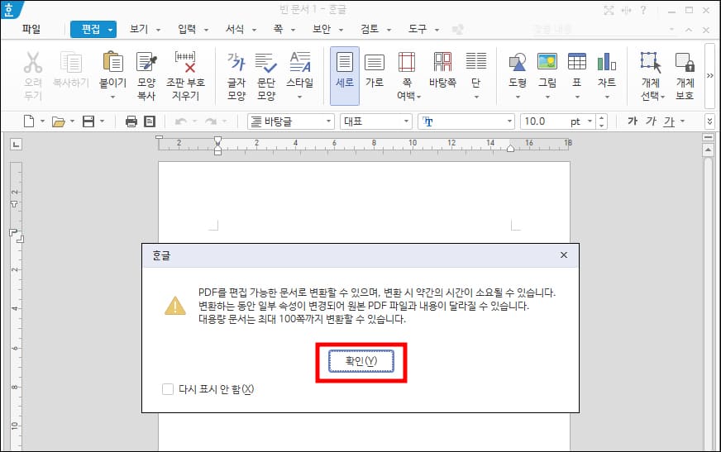This screenshot has height=452, width=721.
Task: Expand the underline style dropdown arrow
Action: (x=682, y=121)
